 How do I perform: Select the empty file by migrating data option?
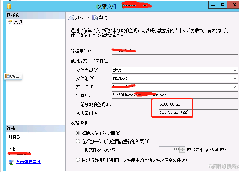coord(78,160)
